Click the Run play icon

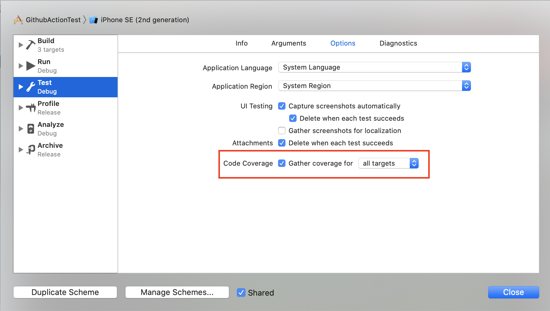(31, 66)
